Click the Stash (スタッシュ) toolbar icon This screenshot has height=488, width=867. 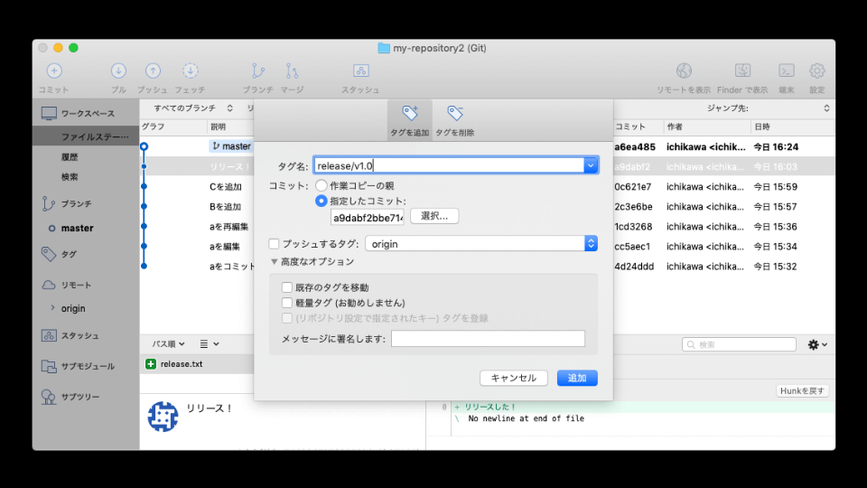pyautogui.click(x=361, y=70)
